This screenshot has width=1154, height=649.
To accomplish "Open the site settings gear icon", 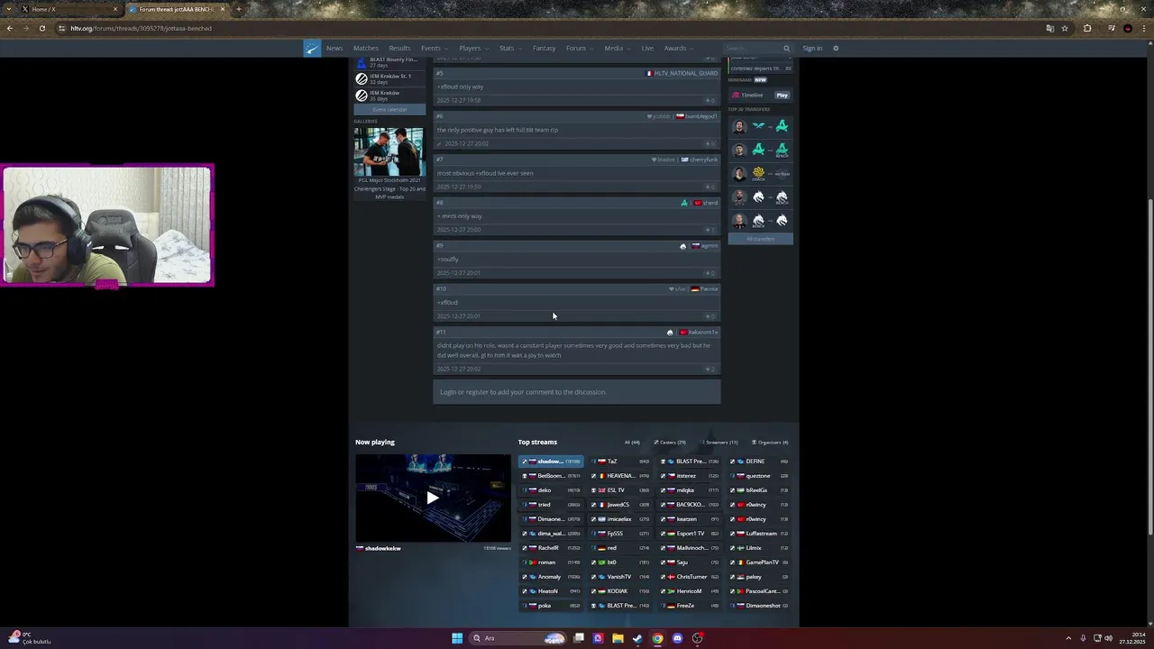I will (836, 48).
